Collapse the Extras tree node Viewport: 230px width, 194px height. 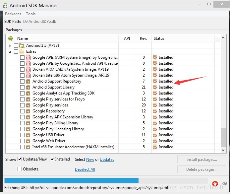tap(10, 52)
